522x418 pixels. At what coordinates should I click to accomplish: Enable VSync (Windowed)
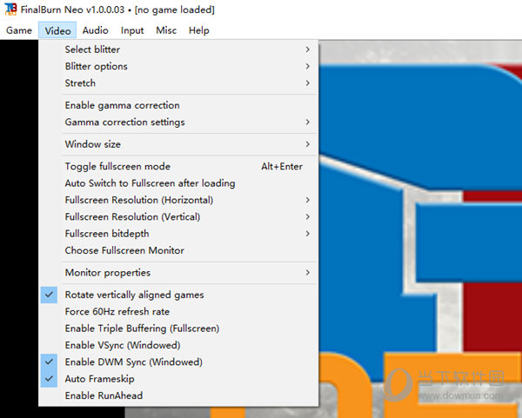(x=178, y=345)
